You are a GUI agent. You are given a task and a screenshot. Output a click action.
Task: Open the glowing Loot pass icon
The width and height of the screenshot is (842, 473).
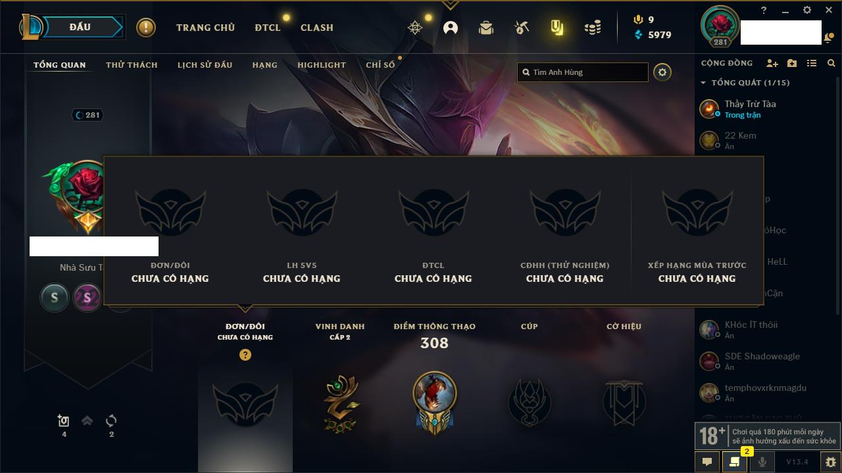557,28
